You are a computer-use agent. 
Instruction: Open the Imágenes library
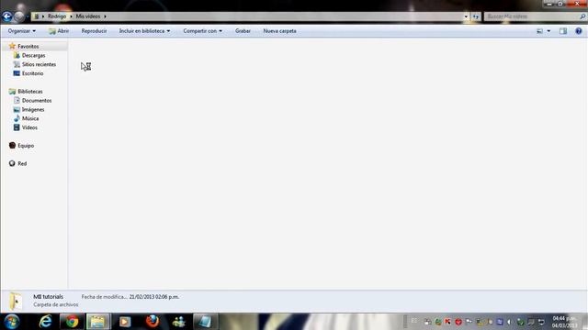tap(33, 110)
